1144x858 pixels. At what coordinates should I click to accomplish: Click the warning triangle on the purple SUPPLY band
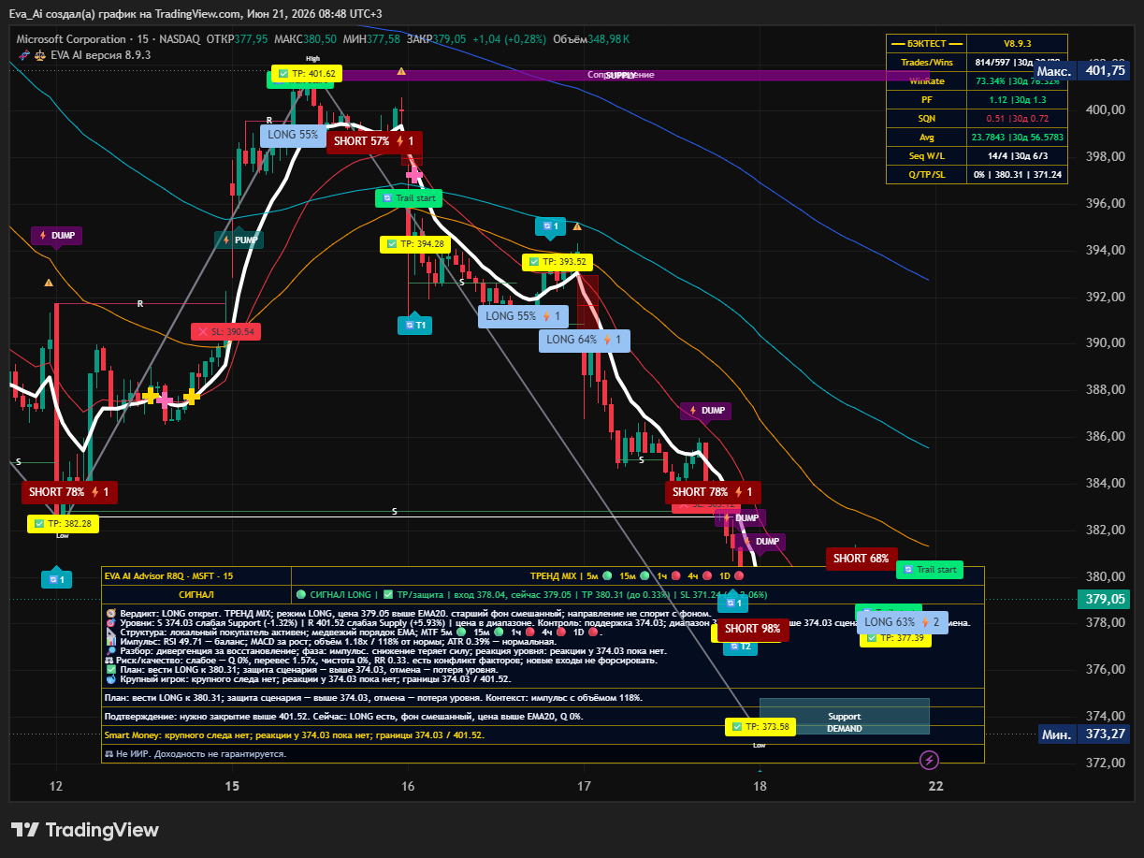(x=401, y=71)
